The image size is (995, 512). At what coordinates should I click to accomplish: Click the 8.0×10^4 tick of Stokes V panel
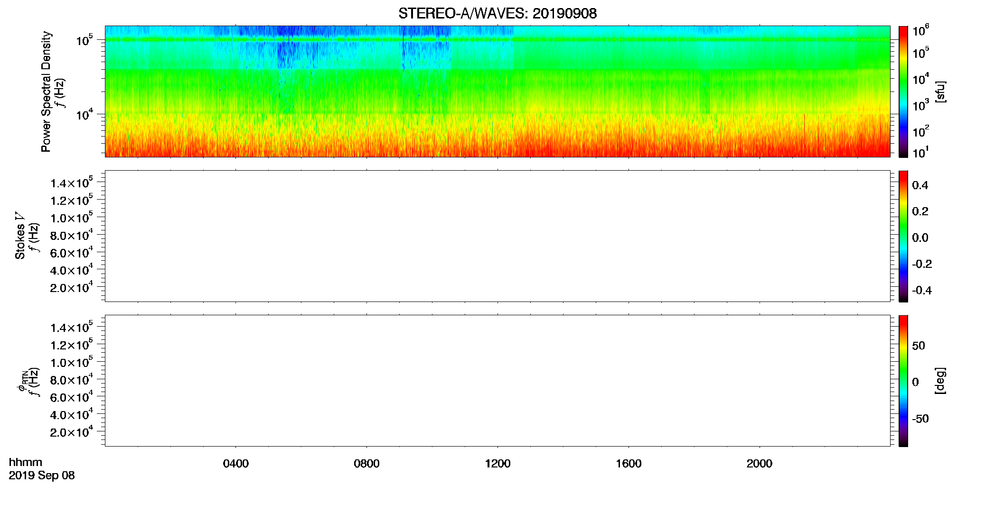click(72, 235)
